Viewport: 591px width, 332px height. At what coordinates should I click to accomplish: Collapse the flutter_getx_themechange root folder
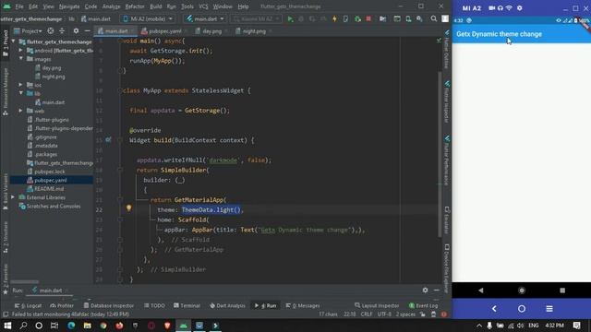(14, 41)
